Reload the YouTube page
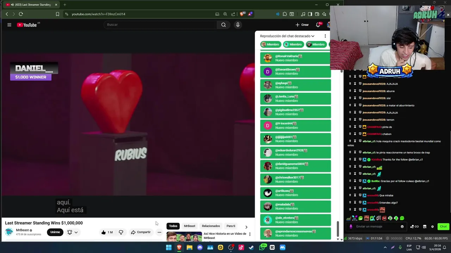The width and height of the screenshot is (451, 253). (x=21, y=14)
